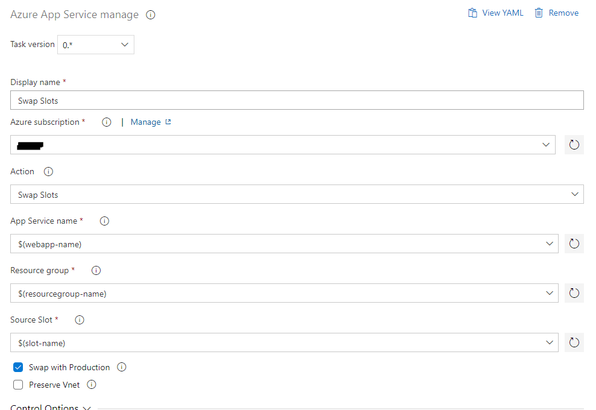Viewport: 596px width, 410px height.
Task: Click the info icon next to Source Slot
Action: [80, 320]
